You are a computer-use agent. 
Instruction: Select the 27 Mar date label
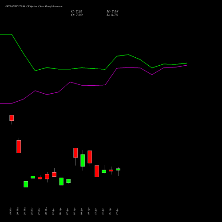[x=39, y=211]
